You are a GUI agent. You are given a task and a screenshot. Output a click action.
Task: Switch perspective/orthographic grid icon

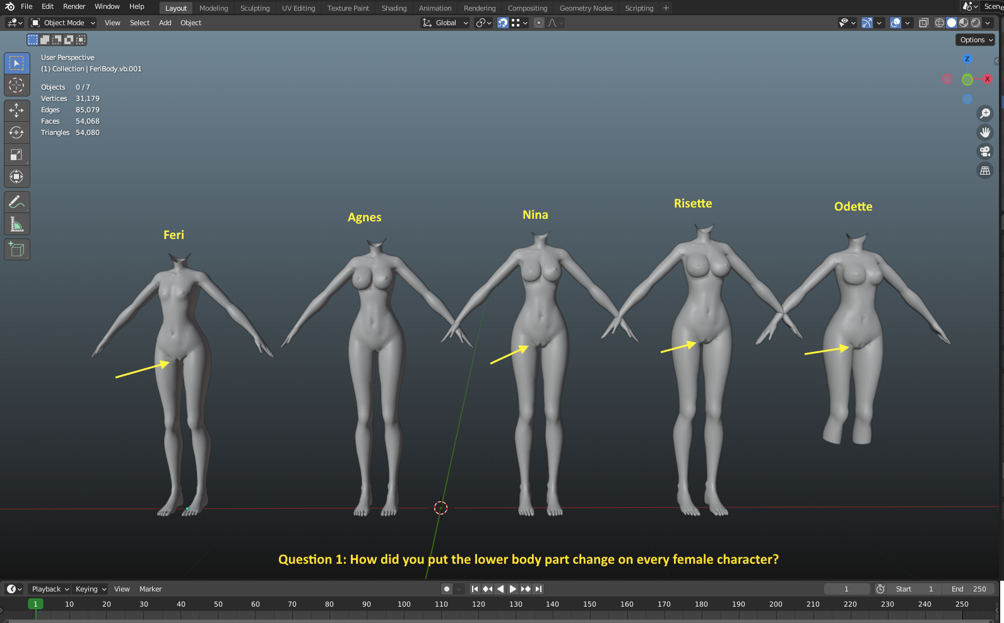pos(985,170)
